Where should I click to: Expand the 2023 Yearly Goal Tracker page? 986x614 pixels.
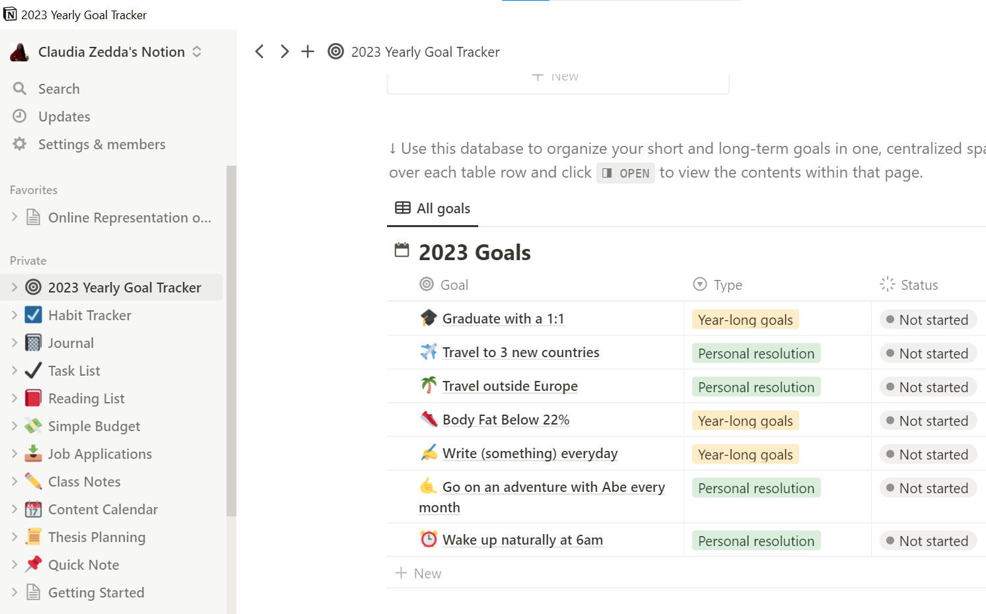click(15, 287)
